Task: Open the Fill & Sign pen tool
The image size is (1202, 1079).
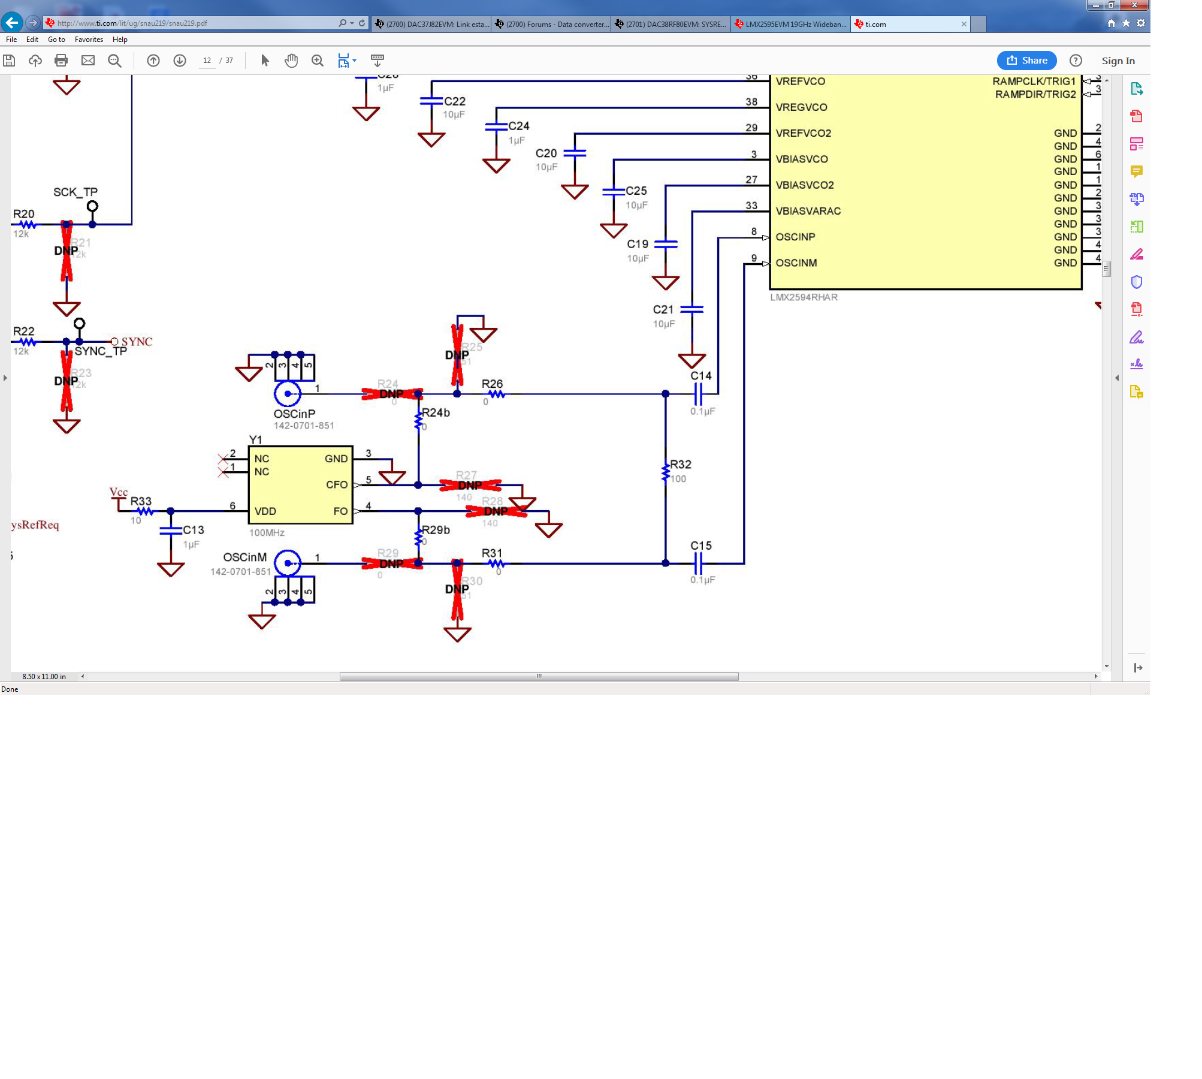Action: pyautogui.click(x=1136, y=337)
